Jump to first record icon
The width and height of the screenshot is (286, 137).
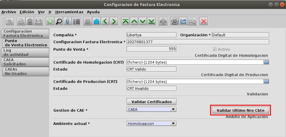[x=125, y=22]
